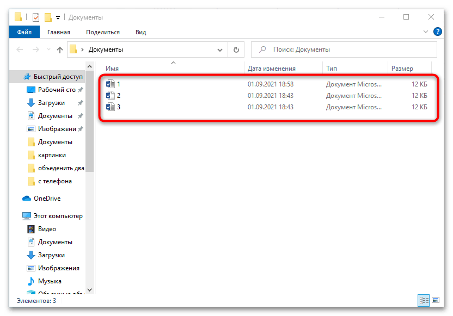Click the refresh icon beside address bar
Screen dimensions: 453x316
[236, 49]
